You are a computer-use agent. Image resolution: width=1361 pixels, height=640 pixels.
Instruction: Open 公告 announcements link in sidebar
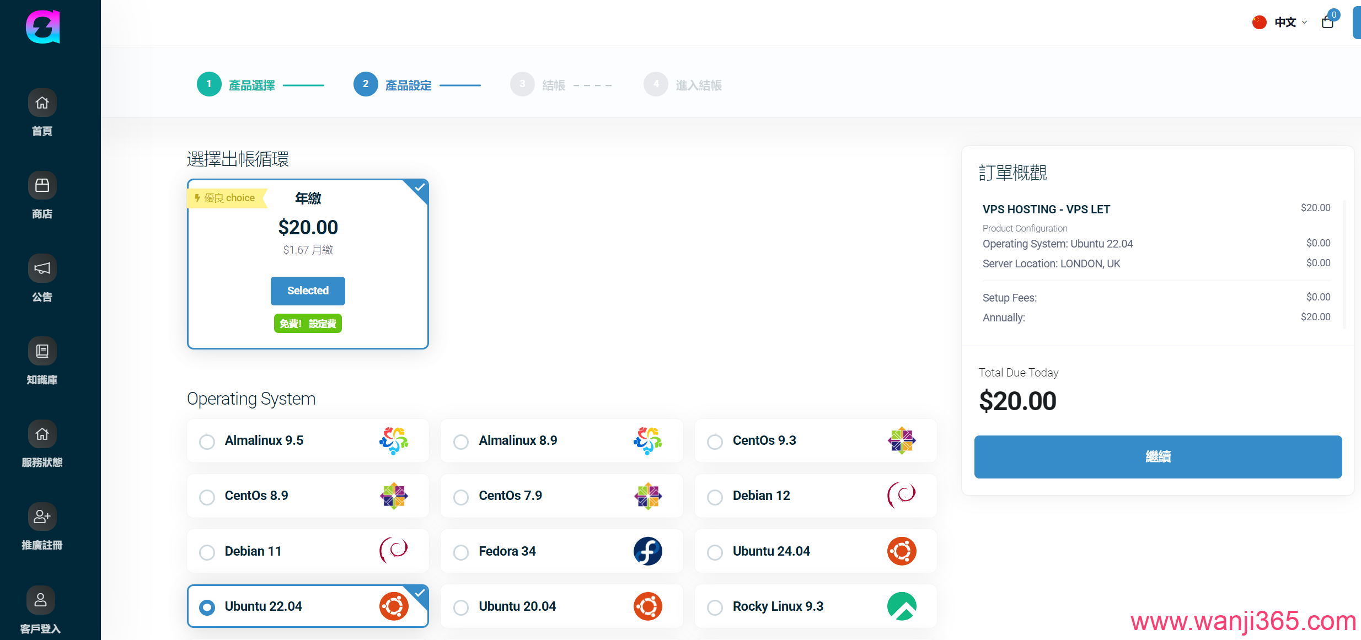tap(42, 297)
